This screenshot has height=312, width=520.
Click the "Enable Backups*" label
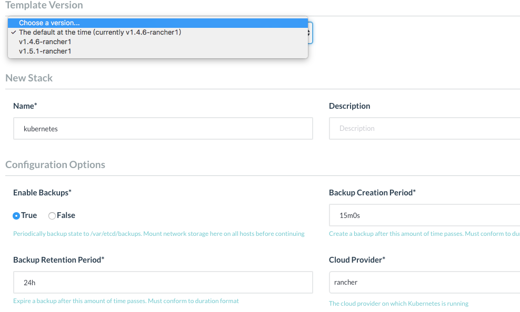point(42,193)
